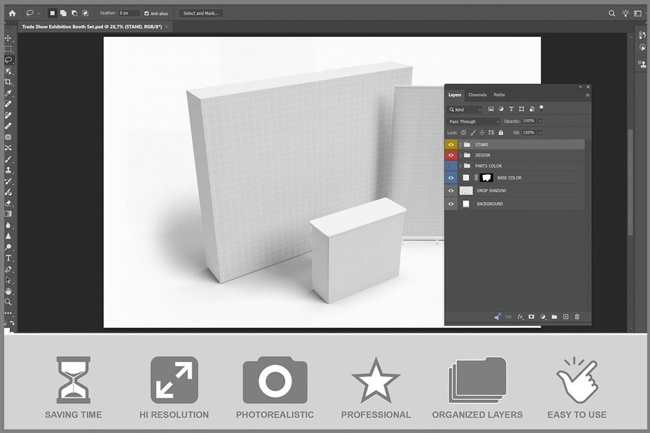Hide the STAND group

[451, 145]
